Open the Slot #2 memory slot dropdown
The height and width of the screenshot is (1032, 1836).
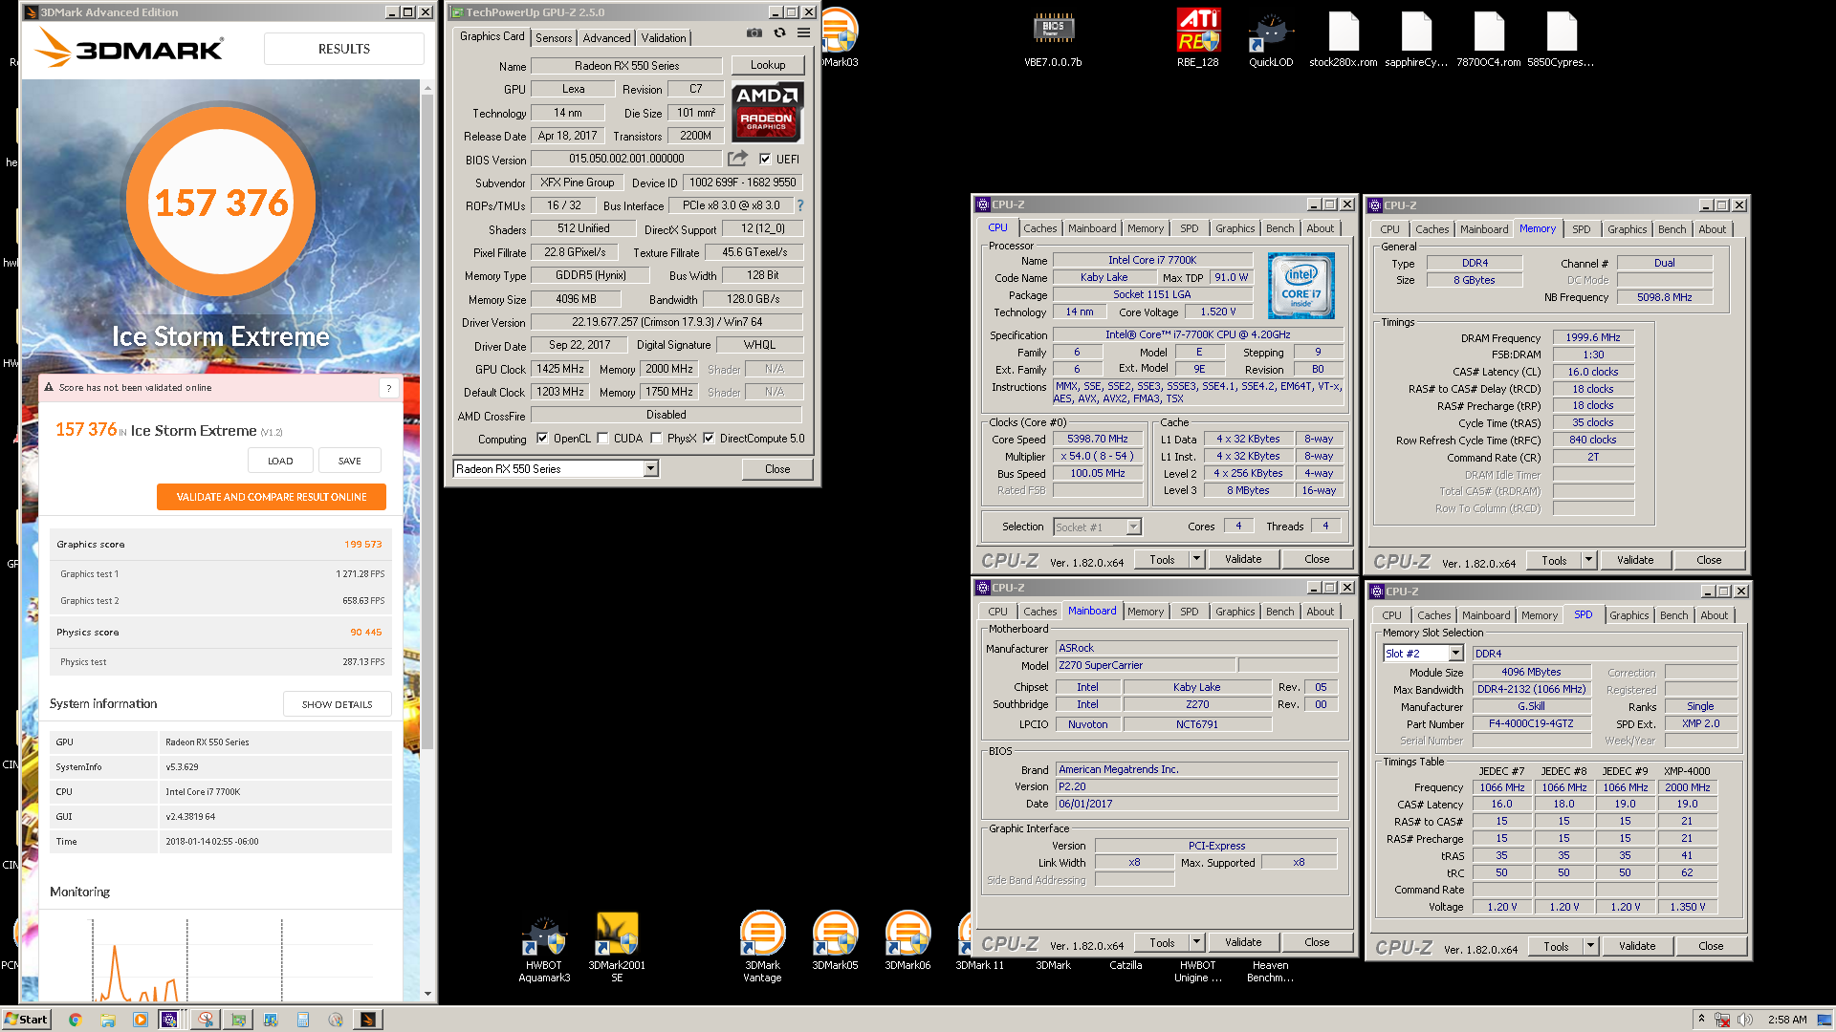click(1455, 654)
